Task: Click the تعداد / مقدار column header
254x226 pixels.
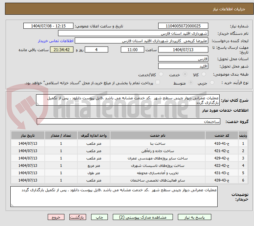Action: (x=61, y=135)
